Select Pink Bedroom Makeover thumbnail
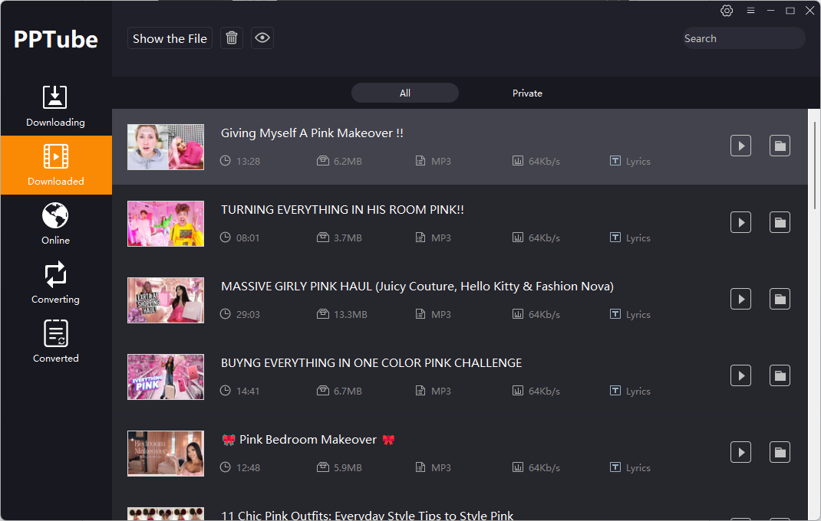Viewport: 821px width, 521px height. (166, 454)
